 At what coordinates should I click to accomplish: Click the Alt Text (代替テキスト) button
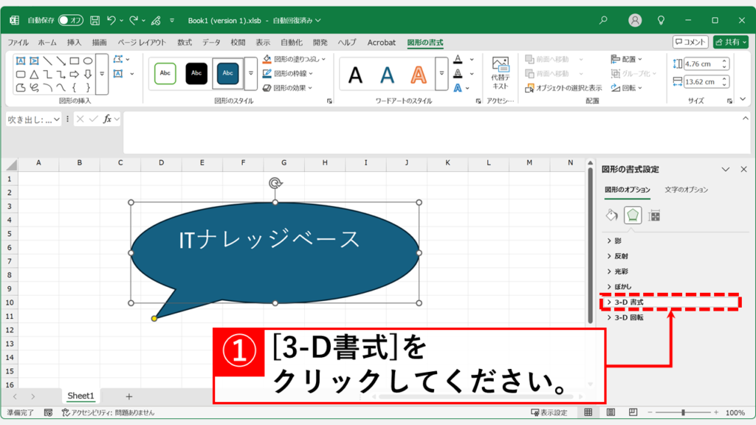tap(500, 73)
